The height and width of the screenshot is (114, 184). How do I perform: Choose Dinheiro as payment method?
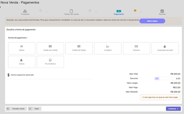(x=136, y=48)
